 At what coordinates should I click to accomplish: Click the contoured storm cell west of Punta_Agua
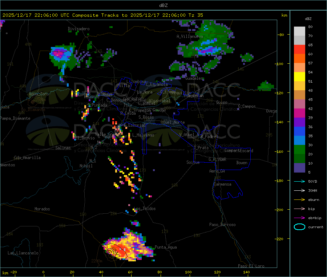[x=129, y=245]
